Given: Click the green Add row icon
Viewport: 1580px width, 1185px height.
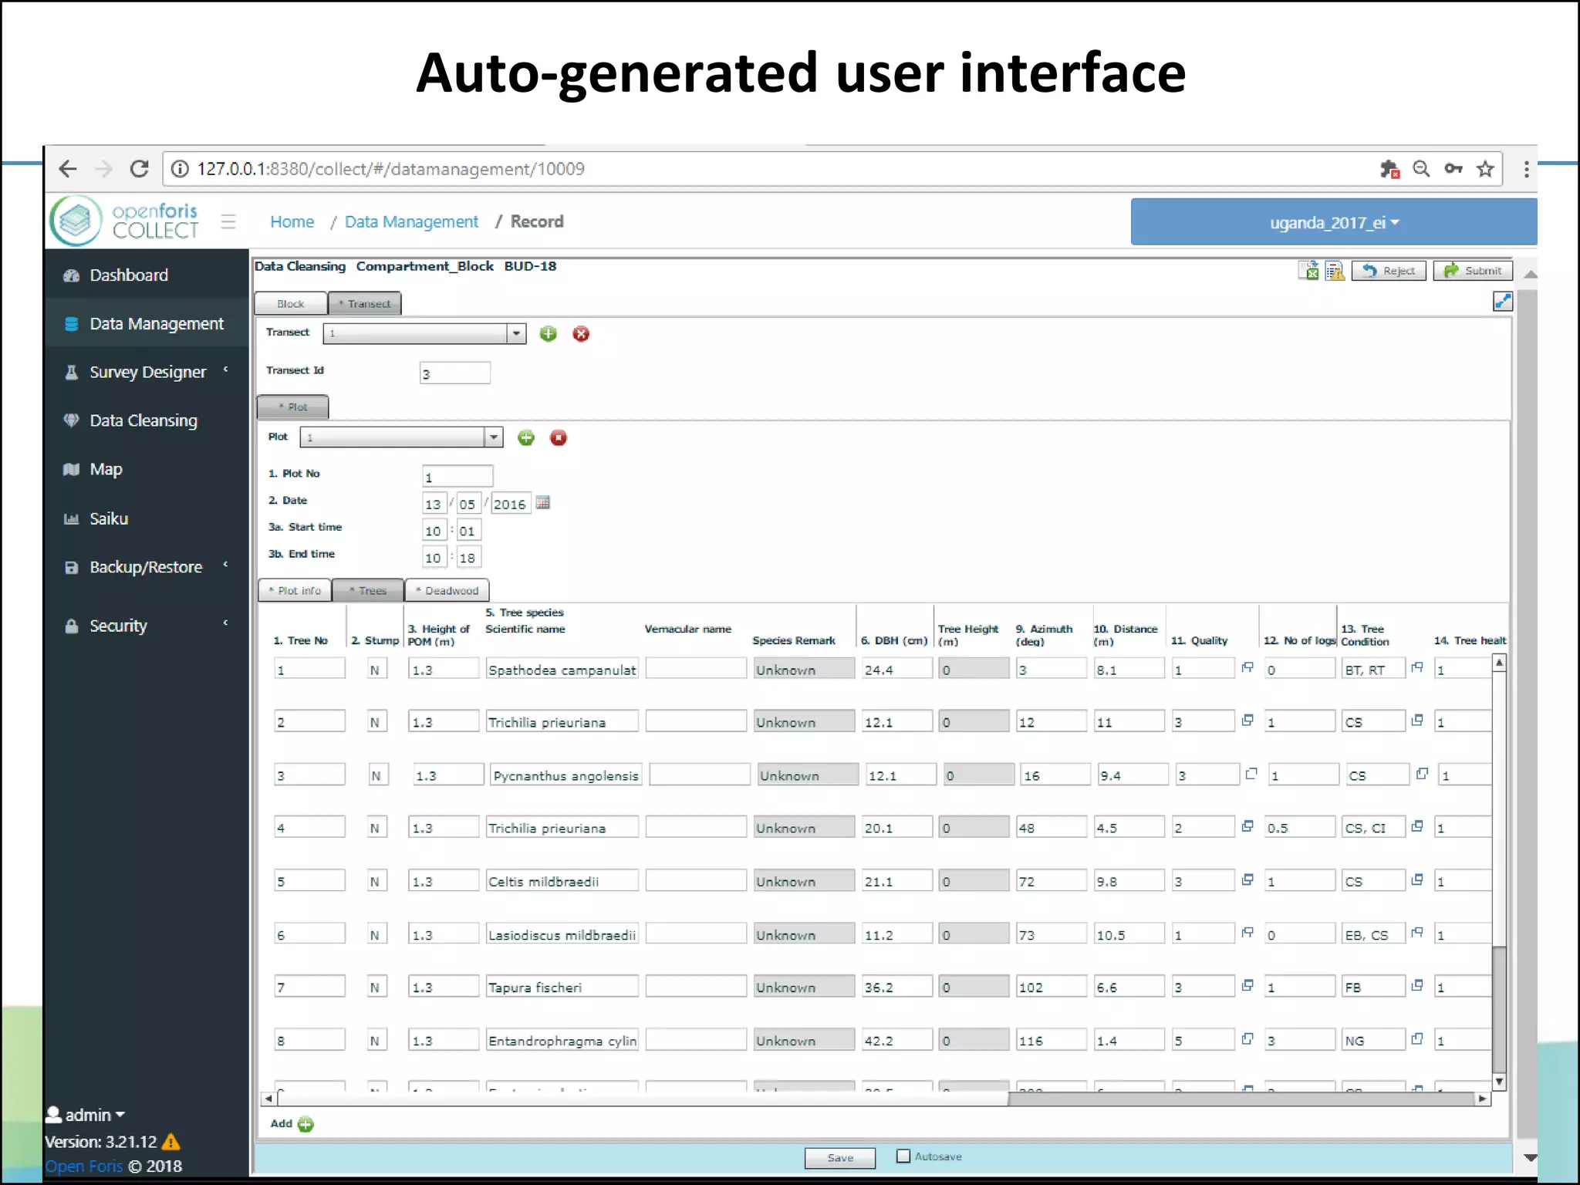Looking at the screenshot, I should [x=306, y=1124].
